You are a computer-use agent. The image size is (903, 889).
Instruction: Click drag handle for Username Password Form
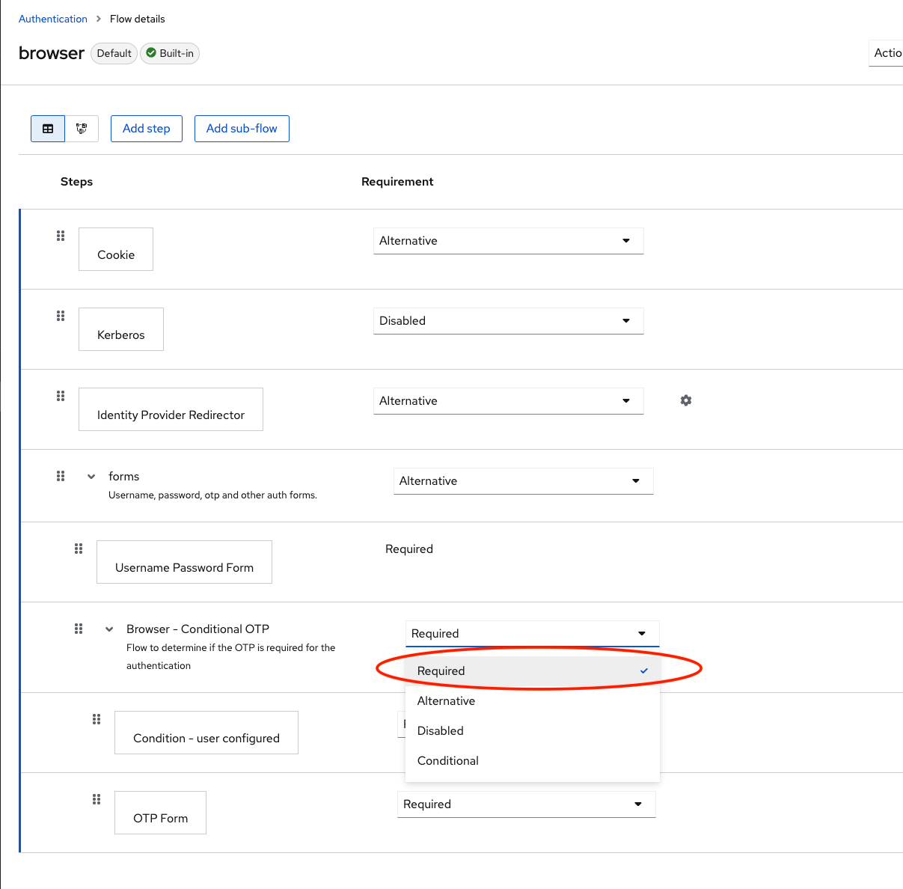(79, 549)
